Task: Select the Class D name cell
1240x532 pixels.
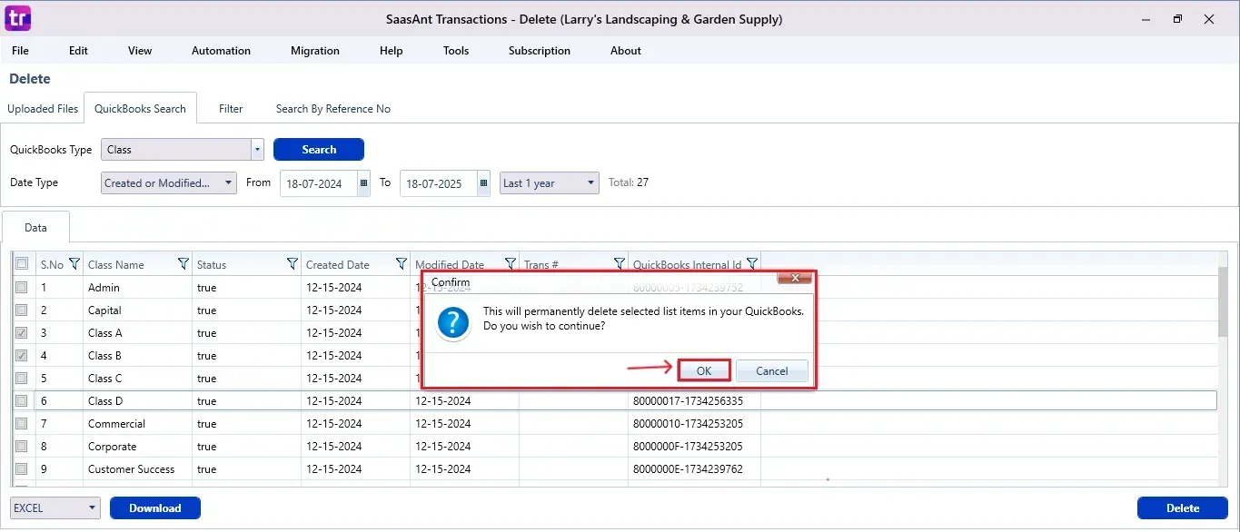Action: coord(137,400)
